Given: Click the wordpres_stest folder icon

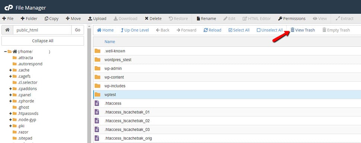Looking at the screenshot, I should pos(98,60).
